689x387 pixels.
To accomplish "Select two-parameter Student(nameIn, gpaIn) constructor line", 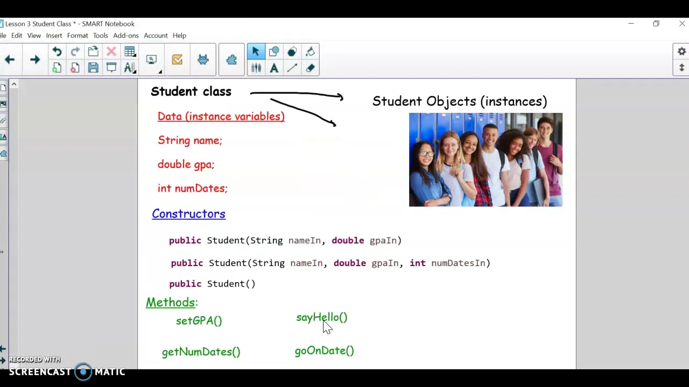I will click(x=285, y=241).
